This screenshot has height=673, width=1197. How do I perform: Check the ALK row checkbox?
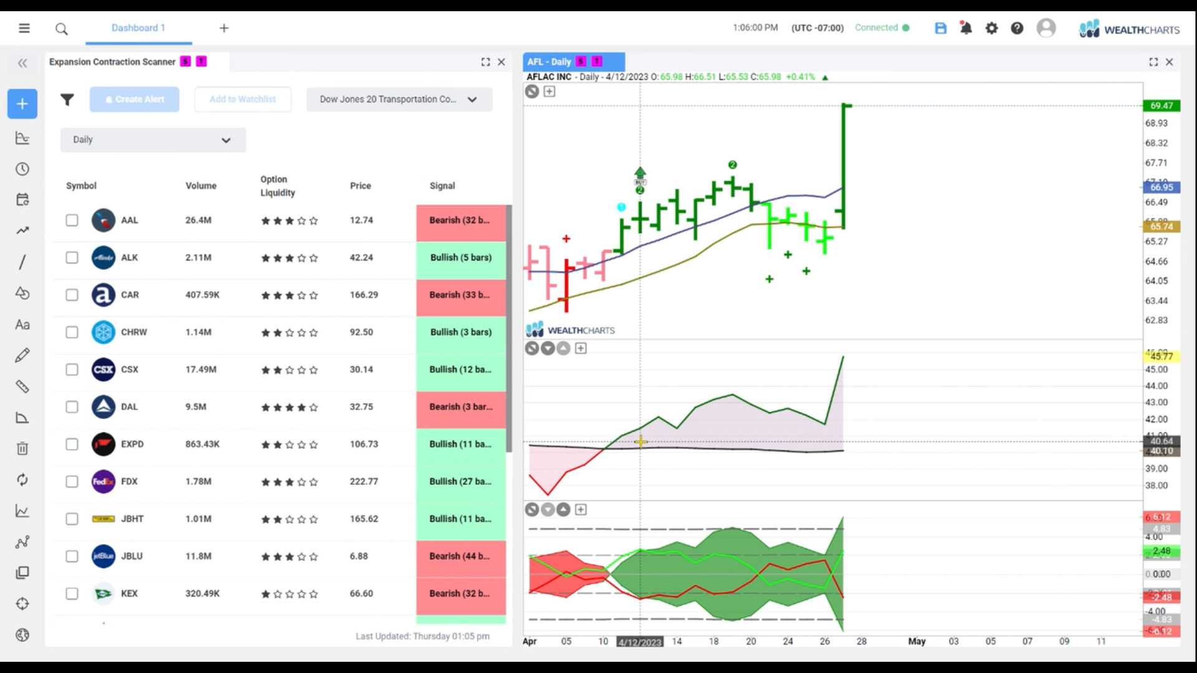pos(72,257)
